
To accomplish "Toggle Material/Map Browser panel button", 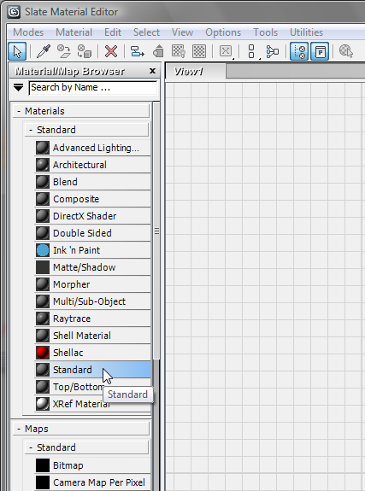I will (x=299, y=51).
